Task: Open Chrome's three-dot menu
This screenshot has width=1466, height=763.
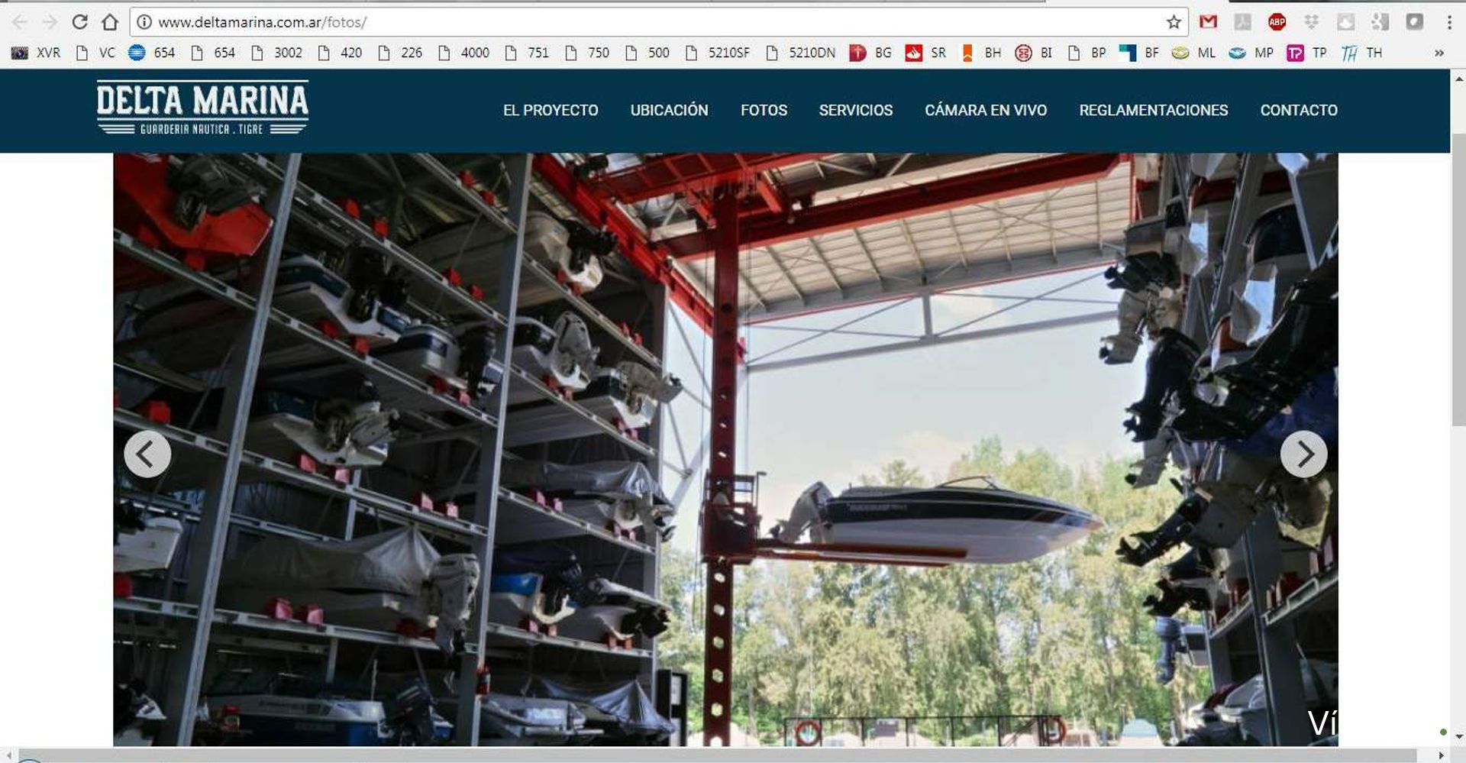Action: pos(1449,22)
